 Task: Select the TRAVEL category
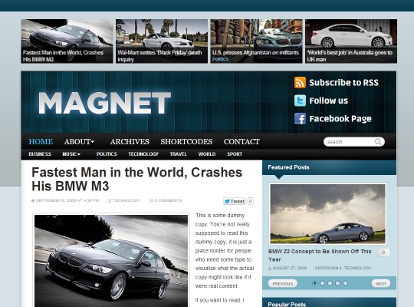(x=178, y=154)
